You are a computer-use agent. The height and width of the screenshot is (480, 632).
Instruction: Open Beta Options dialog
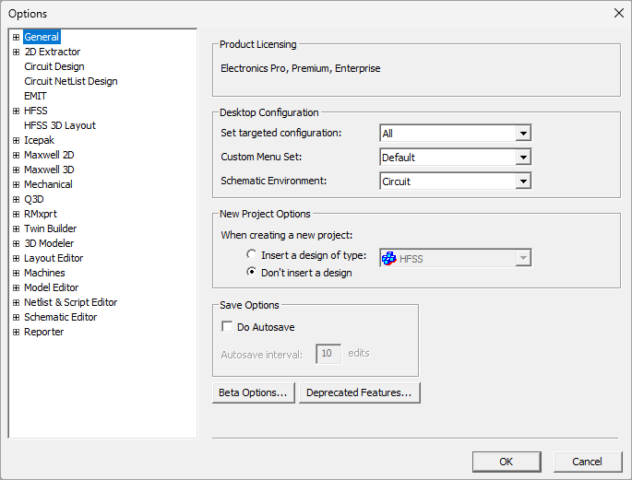tap(254, 392)
